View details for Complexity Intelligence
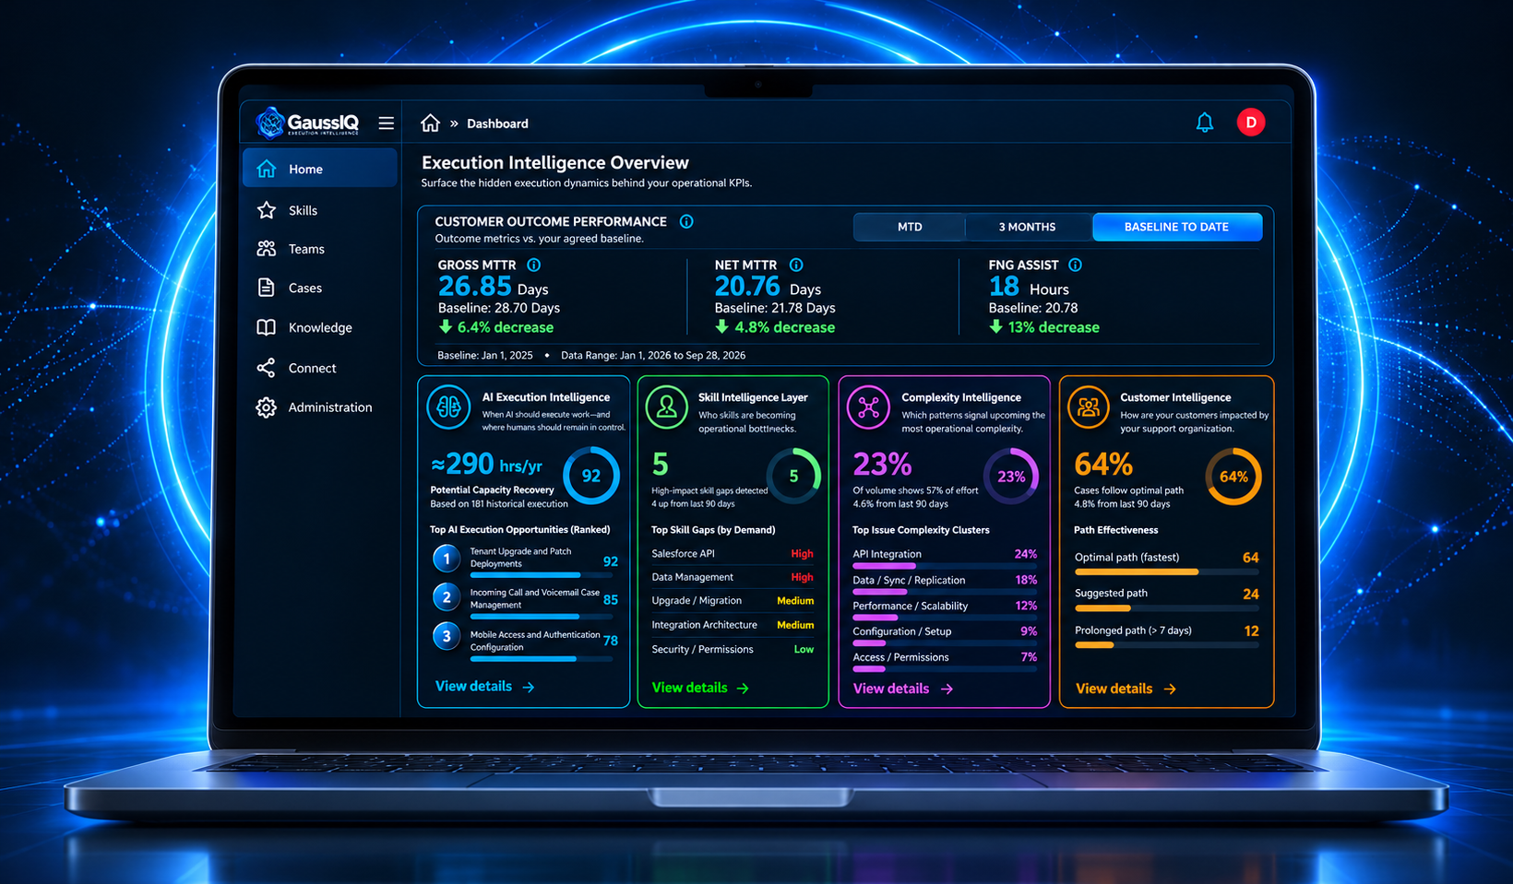 903,689
